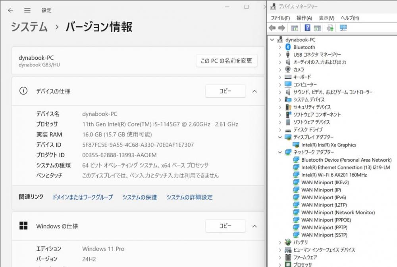Click the blue help question mark toolbar icon
The height and width of the screenshot is (267, 397).
tap(307, 28)
